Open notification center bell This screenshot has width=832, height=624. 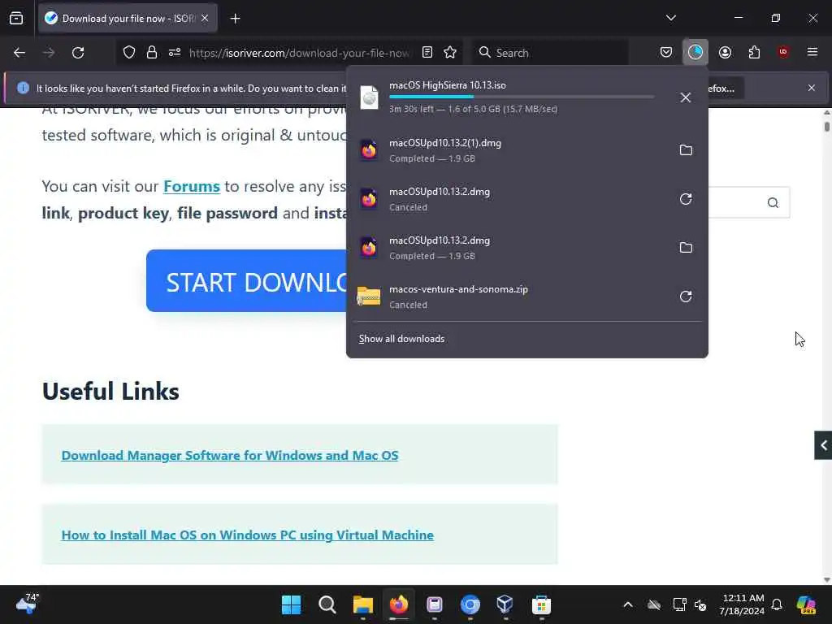tap(777, 604)
